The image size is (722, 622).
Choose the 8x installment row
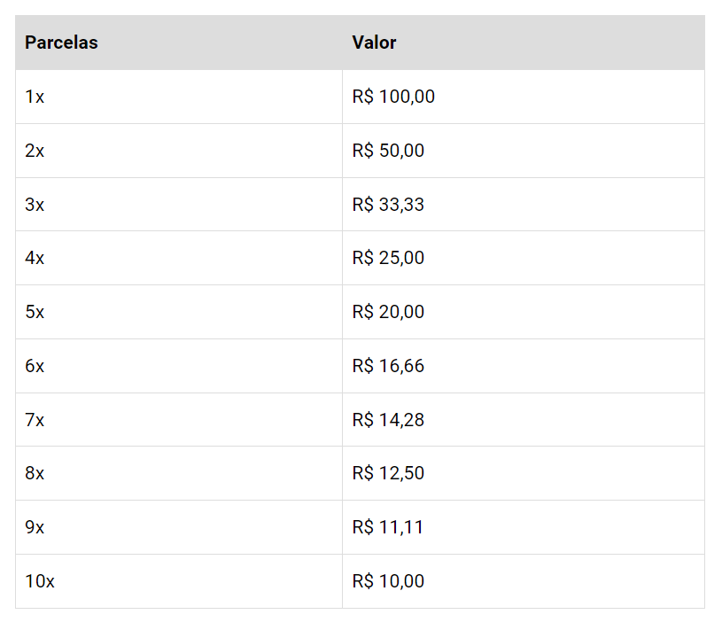tap(360, 473)
